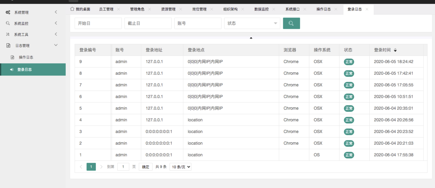The width and height of the screenshot is (435, 188).
Task: Switch to 系统接口 tab
Action: pyautogui.click(x=293, y=9)
